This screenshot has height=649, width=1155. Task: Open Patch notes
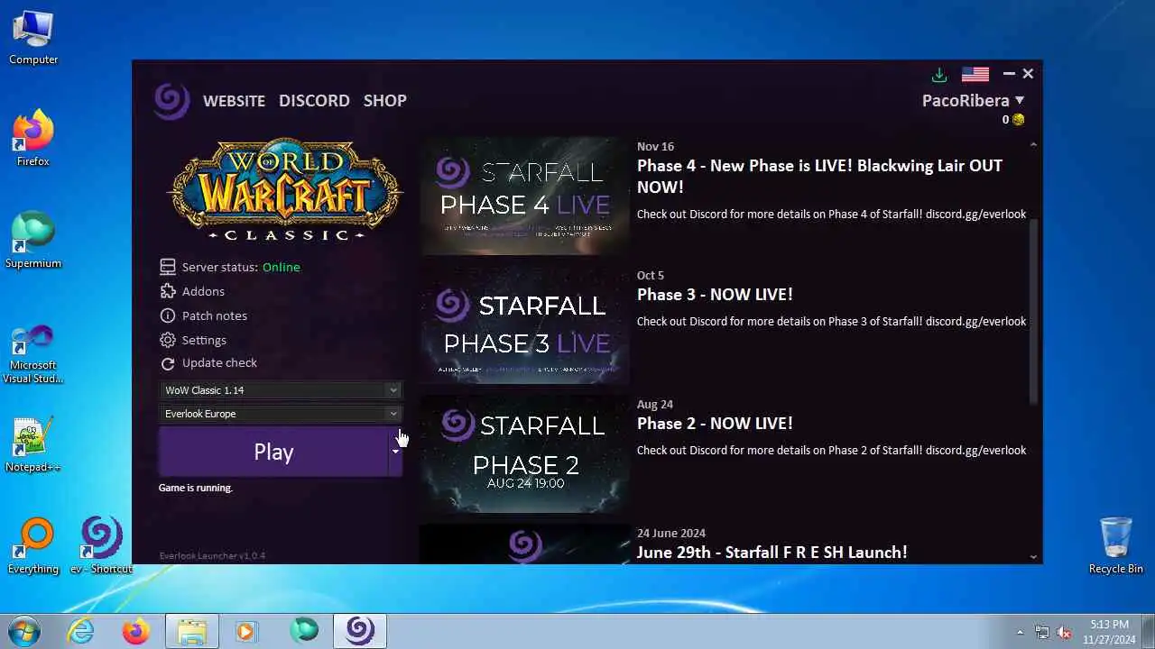[x=215, y=315]
